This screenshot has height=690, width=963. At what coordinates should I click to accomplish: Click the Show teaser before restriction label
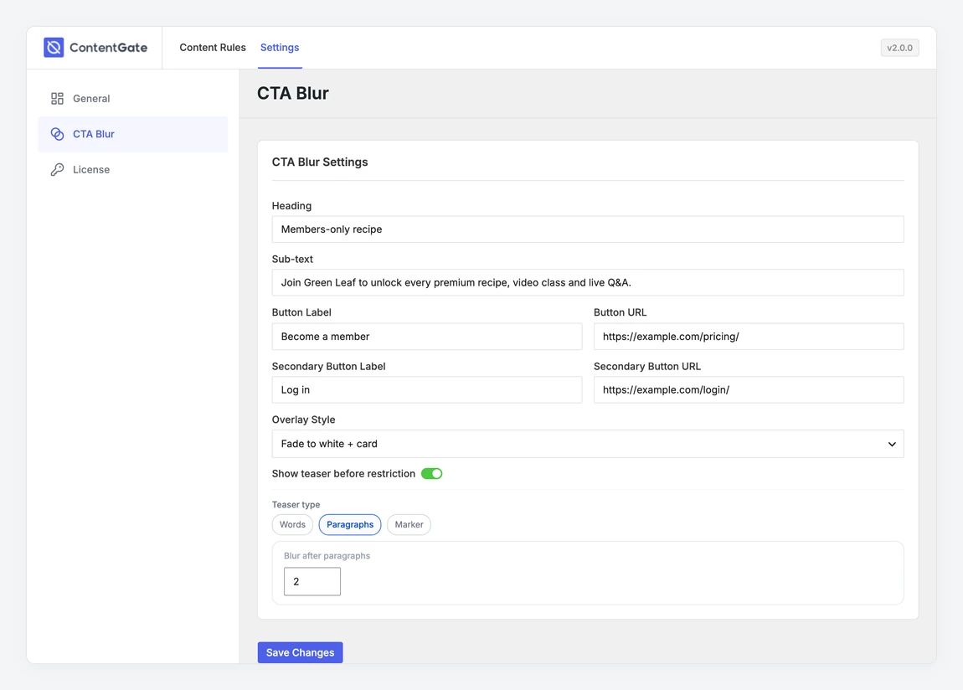[x=343, y=473]
